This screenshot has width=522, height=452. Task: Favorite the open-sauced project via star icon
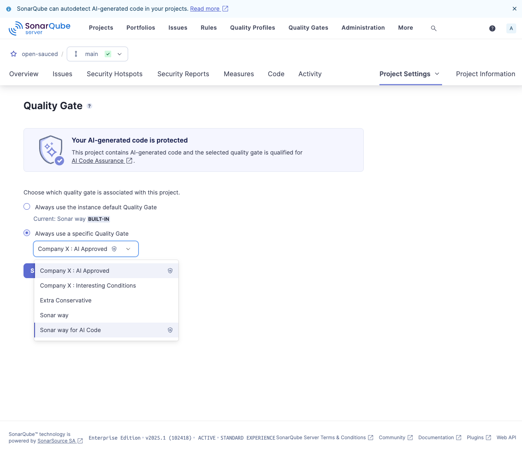tap(13, 54)
